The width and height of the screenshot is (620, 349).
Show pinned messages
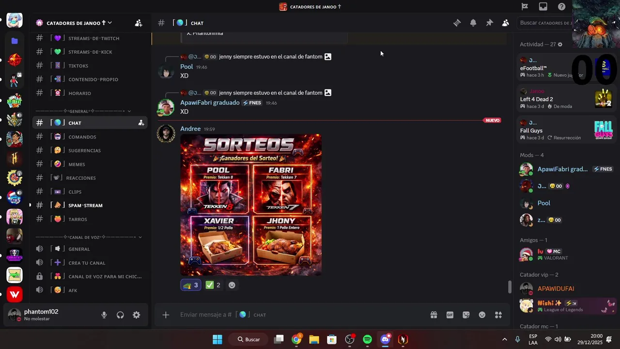pyautogui.click(x=489, y=23)
